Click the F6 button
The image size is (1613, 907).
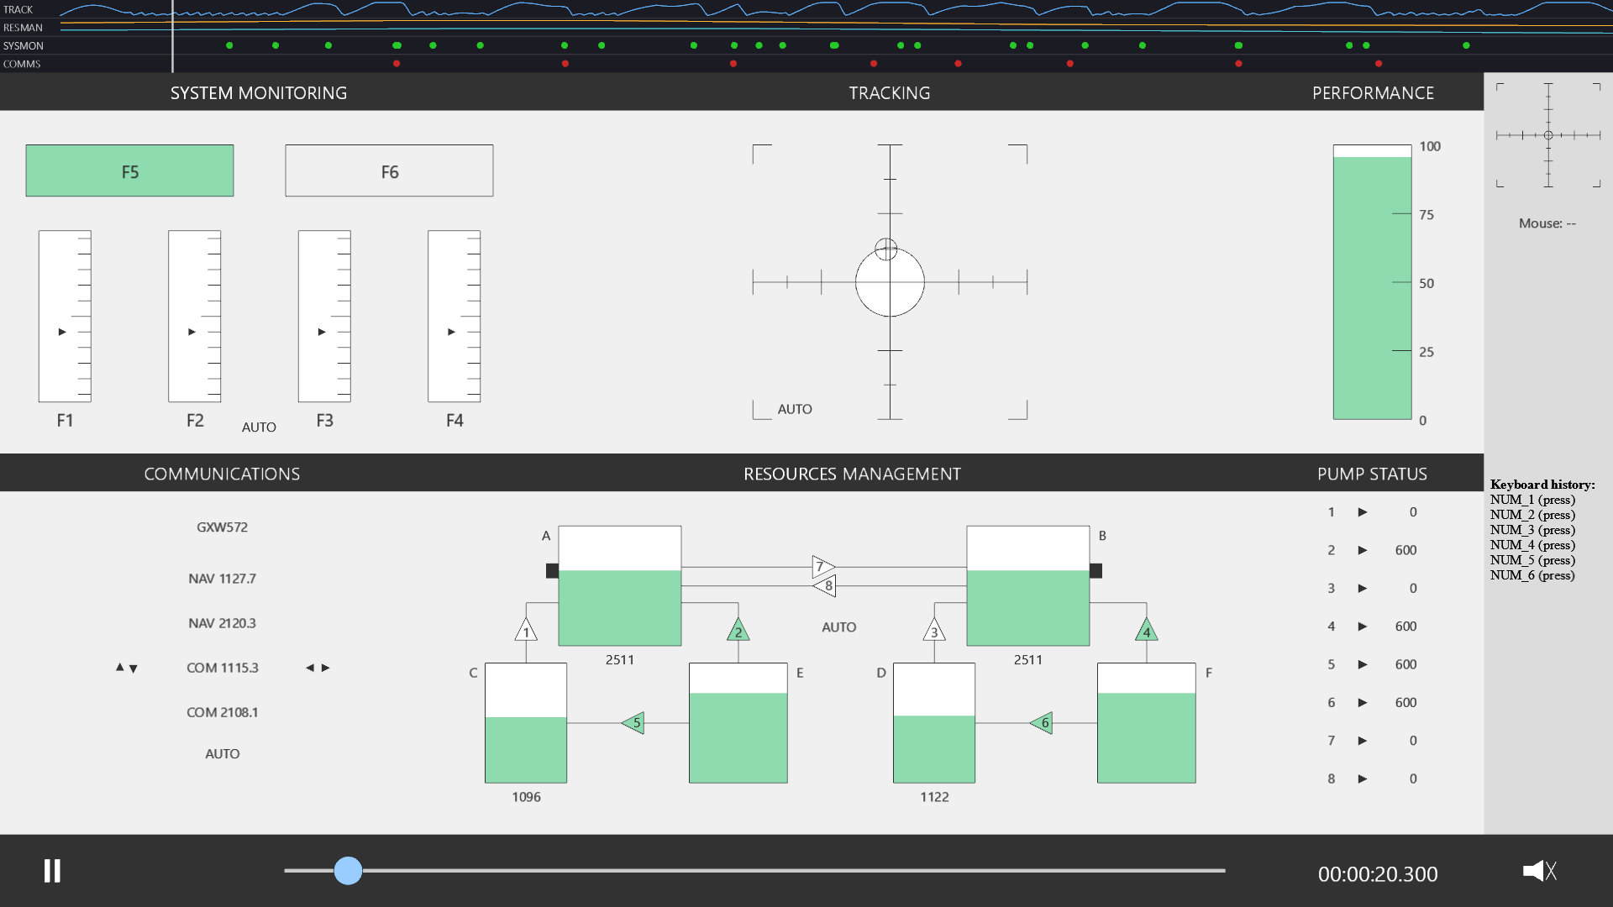click(389, 170)
